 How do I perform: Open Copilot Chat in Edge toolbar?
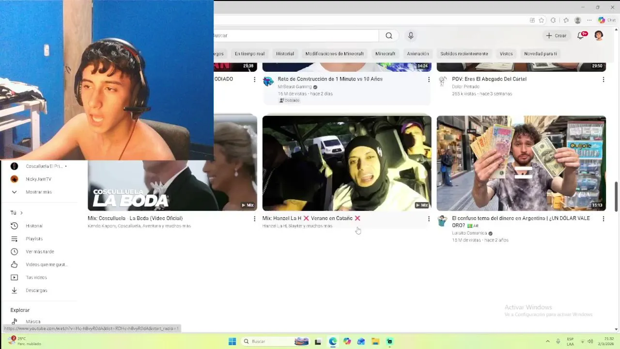tap(607, 20)
